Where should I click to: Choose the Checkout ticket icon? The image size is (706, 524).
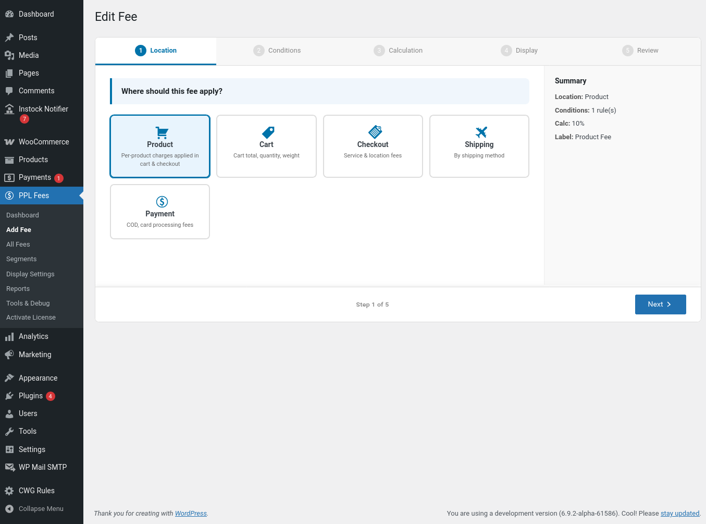(375, 132)
